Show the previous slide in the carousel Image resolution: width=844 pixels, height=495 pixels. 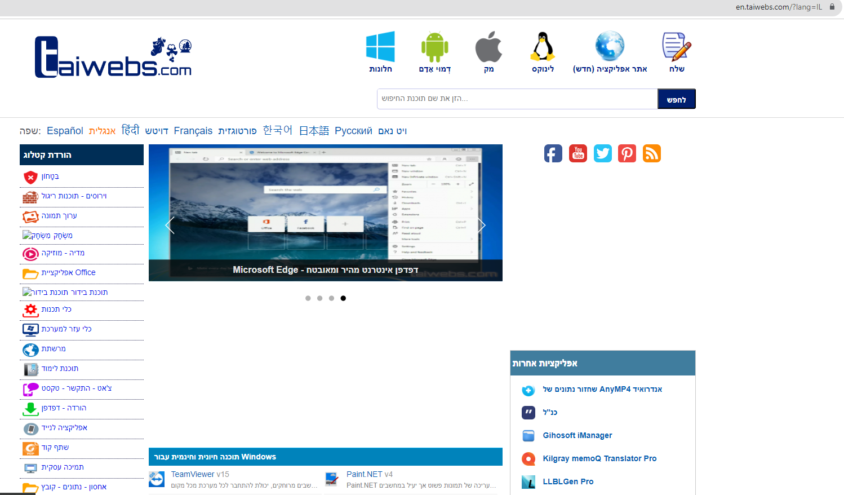170,226
